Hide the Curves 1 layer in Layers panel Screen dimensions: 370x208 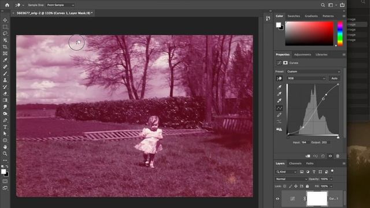pos(277,199)
